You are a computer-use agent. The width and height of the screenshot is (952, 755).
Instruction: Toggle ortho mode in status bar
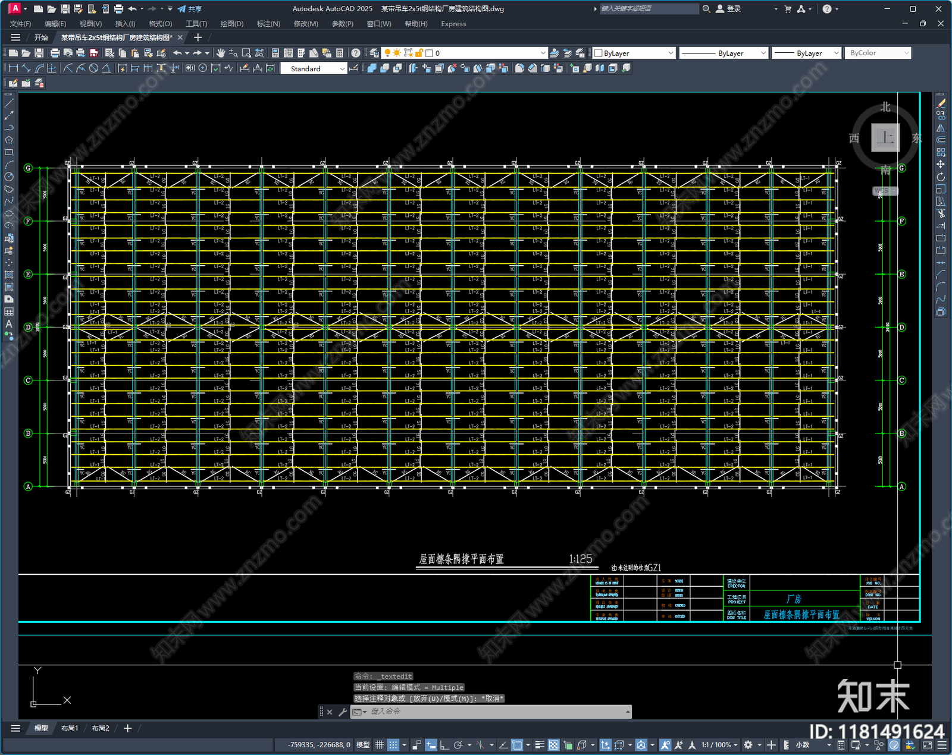pyautogui.click(x=444, y=745)
